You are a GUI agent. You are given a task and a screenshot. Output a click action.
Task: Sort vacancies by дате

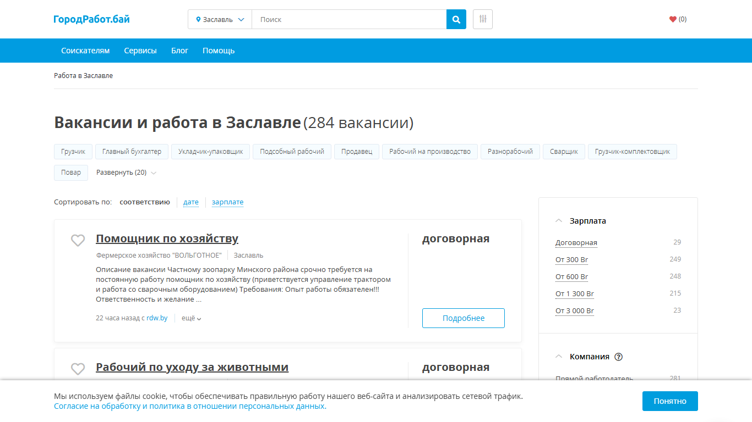coord(191,202)
